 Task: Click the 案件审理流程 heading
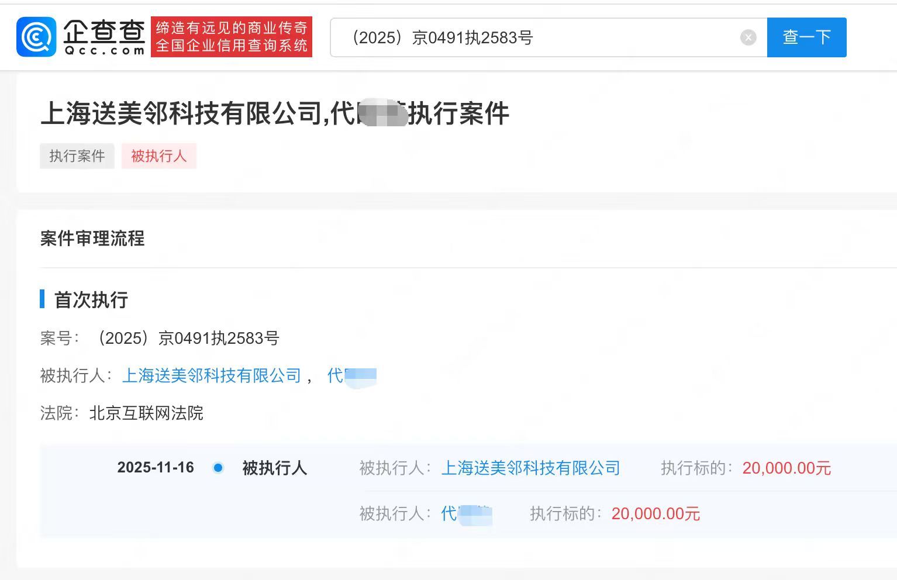92,238
